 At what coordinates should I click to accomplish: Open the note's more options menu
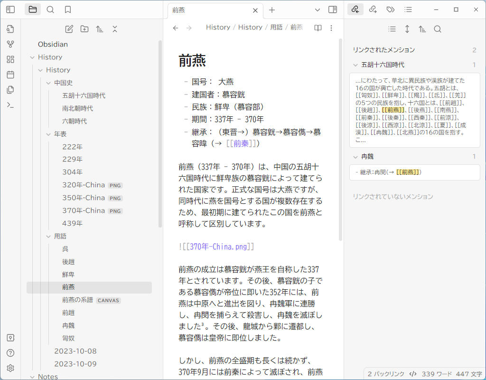coord(331,28)
